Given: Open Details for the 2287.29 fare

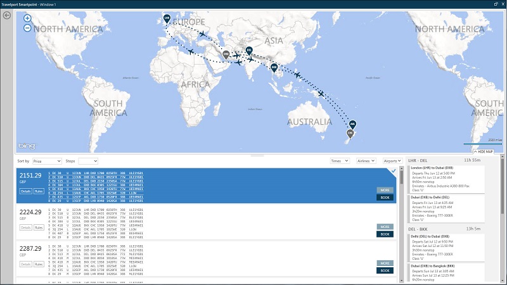Looking at the screenshot, I should click(x=25, y=264).
